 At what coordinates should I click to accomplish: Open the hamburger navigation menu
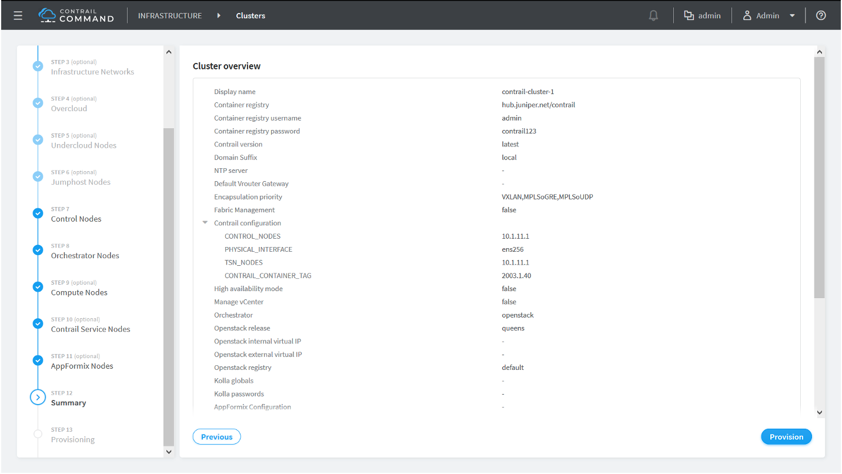click(x=18, y=16)
